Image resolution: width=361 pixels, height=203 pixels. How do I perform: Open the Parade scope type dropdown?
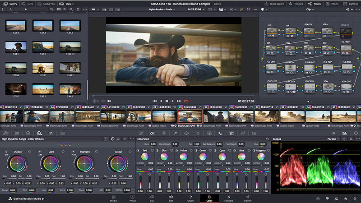coord(333,139)
